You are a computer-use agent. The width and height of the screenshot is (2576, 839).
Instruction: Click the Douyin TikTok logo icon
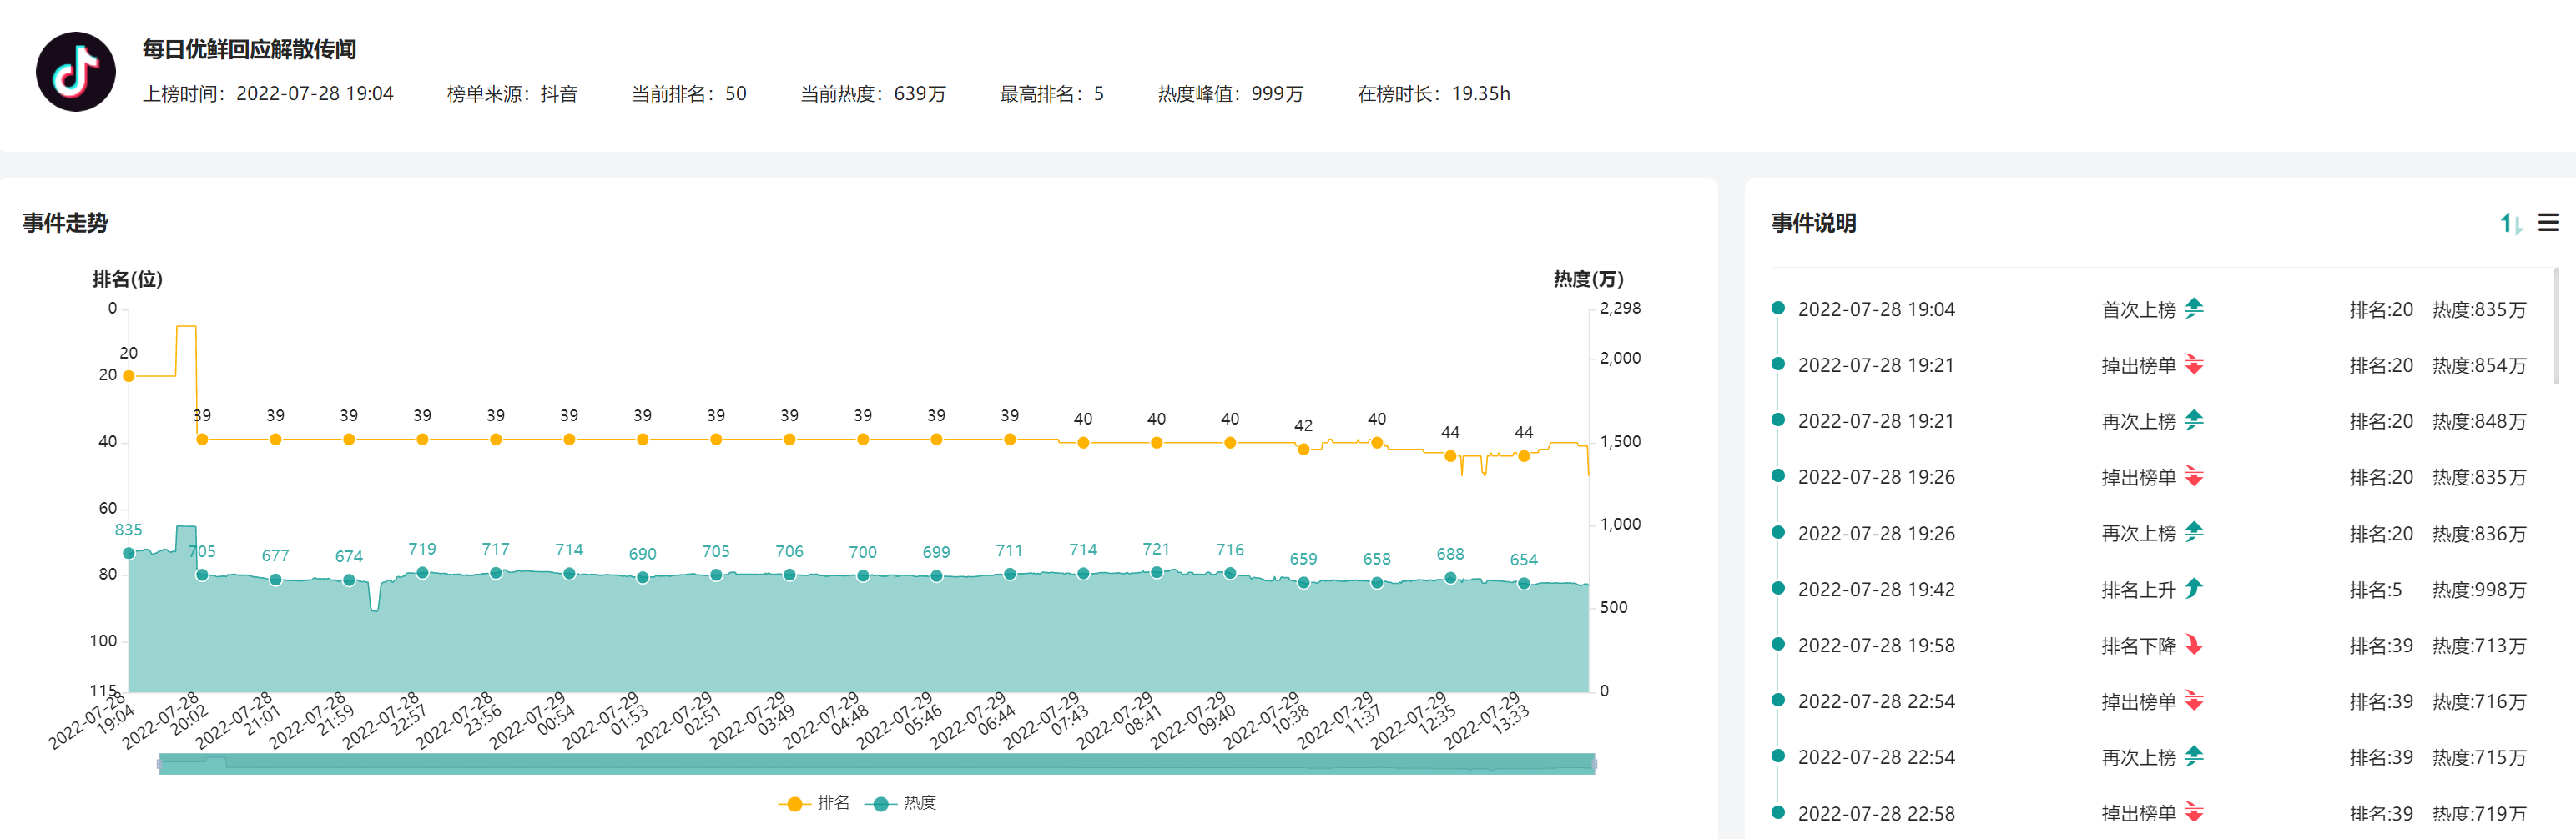pos(76,71)
